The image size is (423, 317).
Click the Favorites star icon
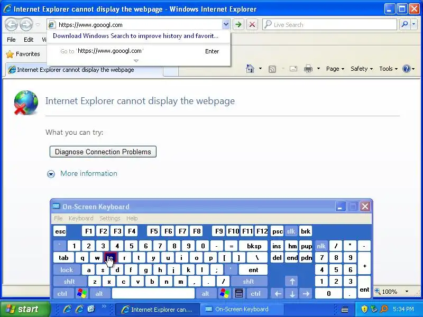10,54
